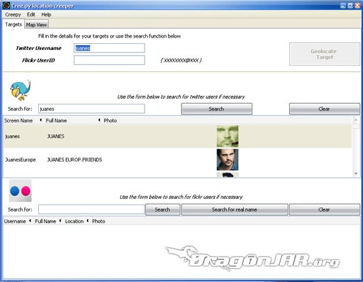Open the Help menu
The image size is (363, 282).
click(46, 14)
